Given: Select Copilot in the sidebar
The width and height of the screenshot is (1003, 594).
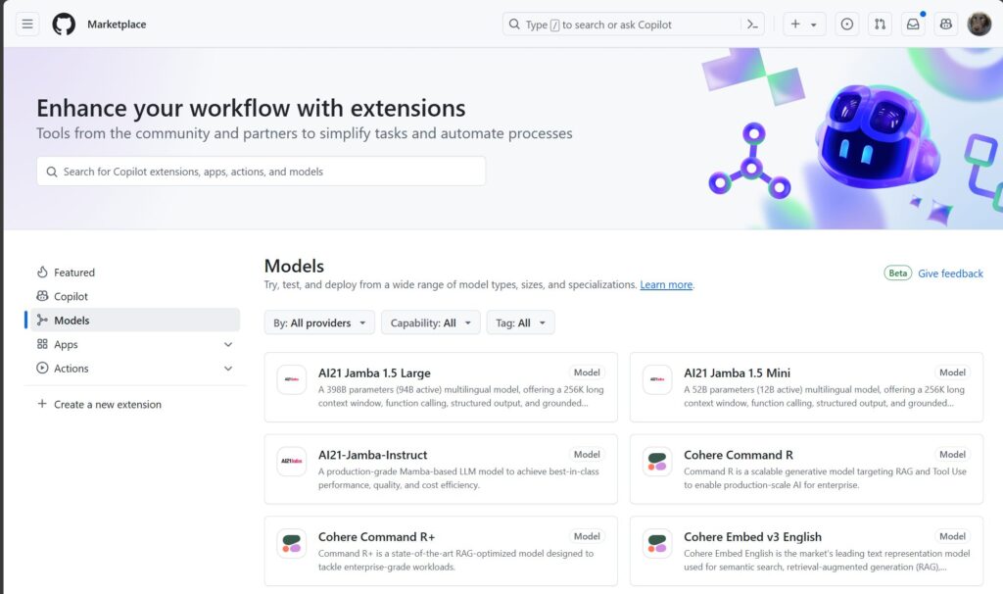Looking at the screenshot, I should 71,296.
